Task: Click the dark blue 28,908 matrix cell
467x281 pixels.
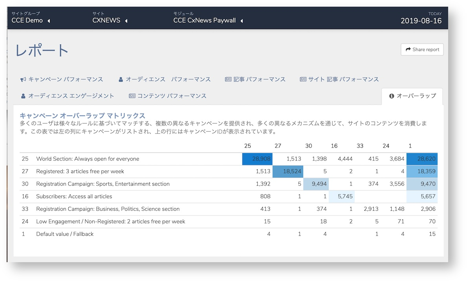Action: coord(257,159)
